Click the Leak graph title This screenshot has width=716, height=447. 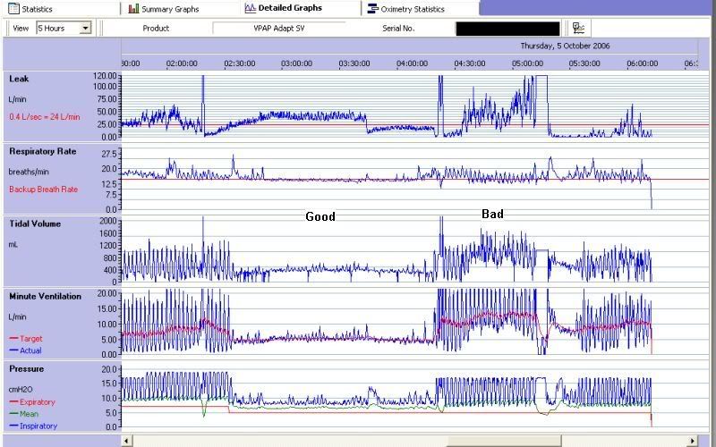(19, 79)
